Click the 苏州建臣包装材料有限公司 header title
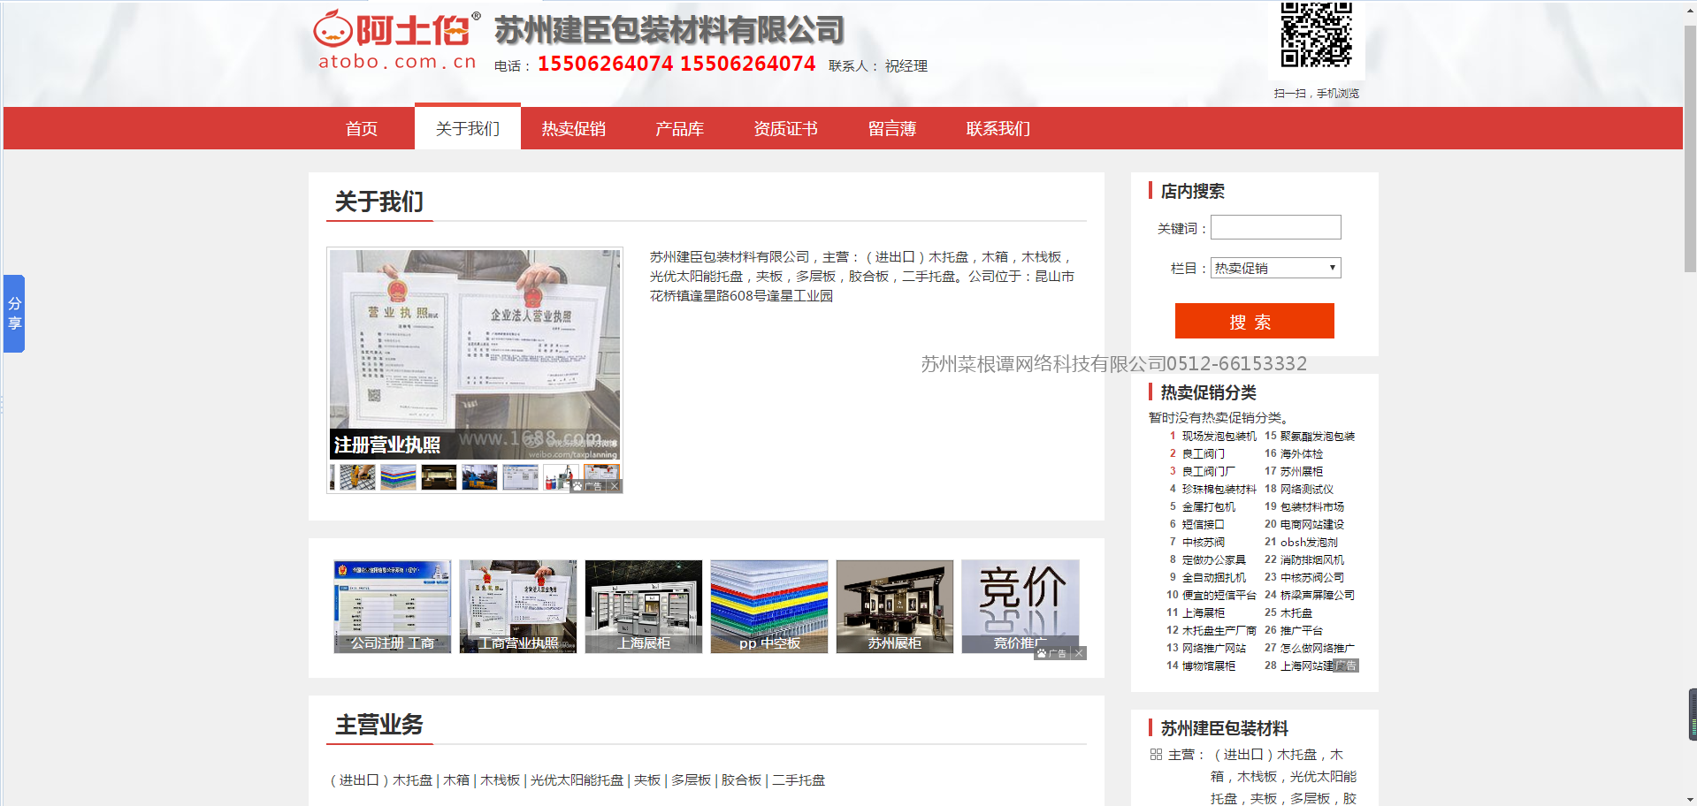Screen dimensions: 1697x806 click(669, 30)
